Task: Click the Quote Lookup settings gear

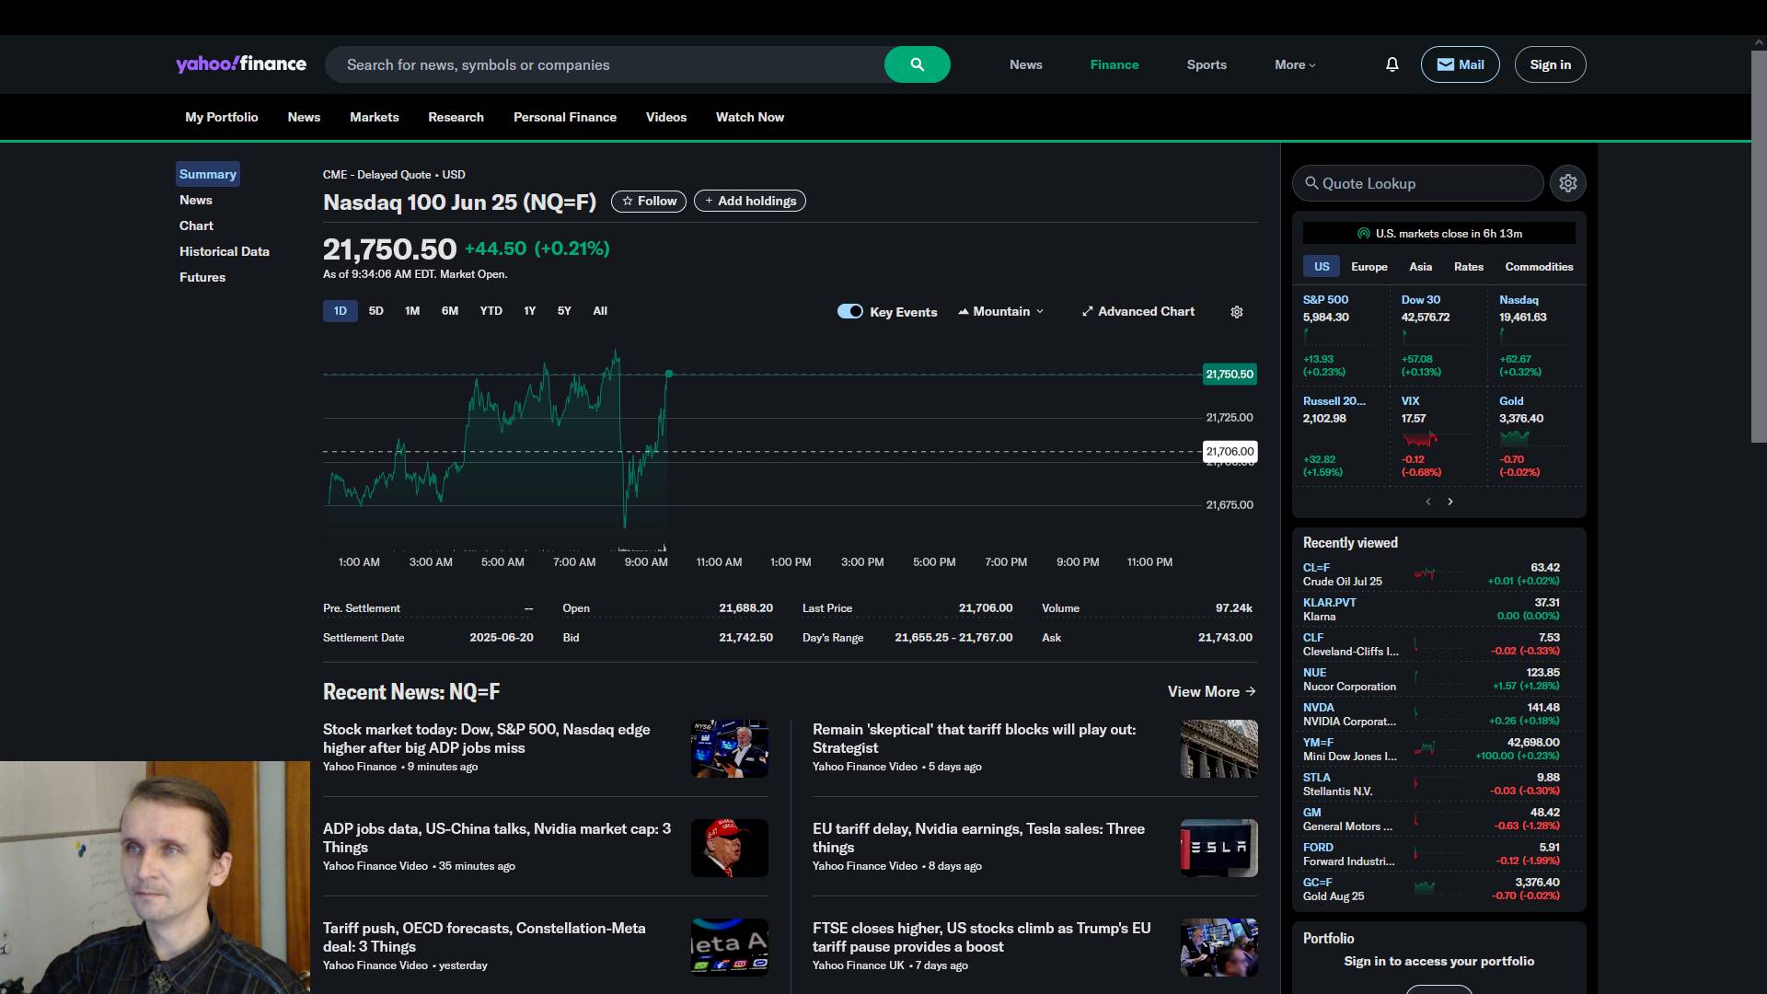Action: (x=1567, y=183)
